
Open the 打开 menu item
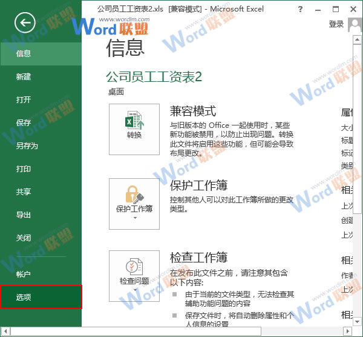pyautogui.click(x=24, y=100)
